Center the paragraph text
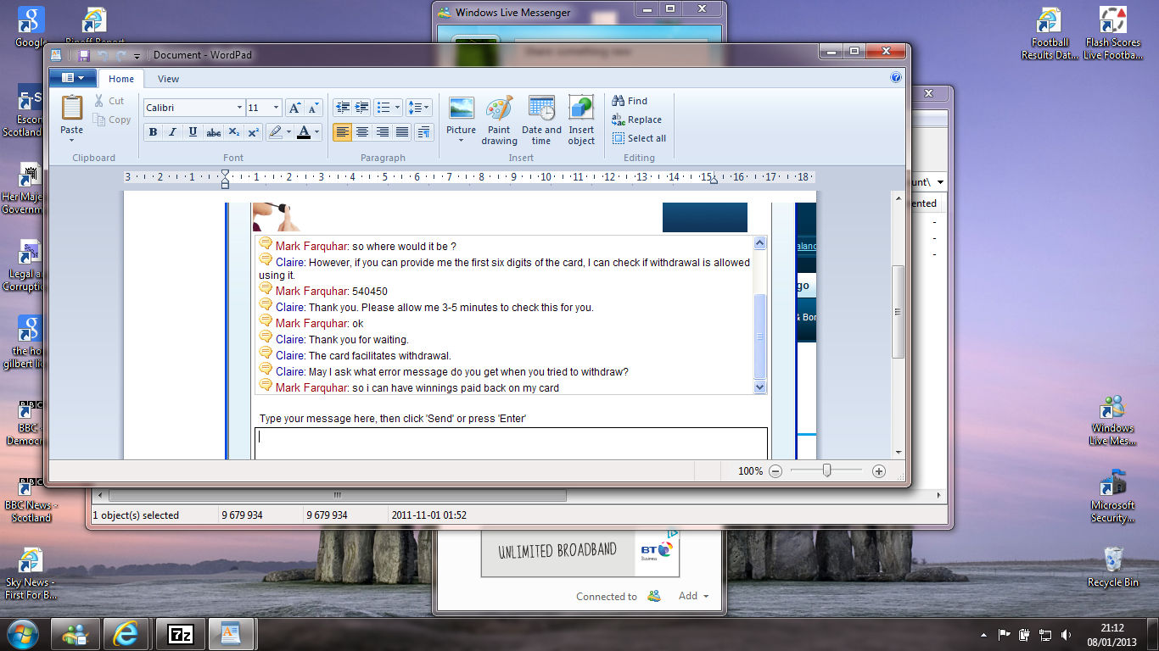Screen dimensions: 1159x651 tap(362, 132)
